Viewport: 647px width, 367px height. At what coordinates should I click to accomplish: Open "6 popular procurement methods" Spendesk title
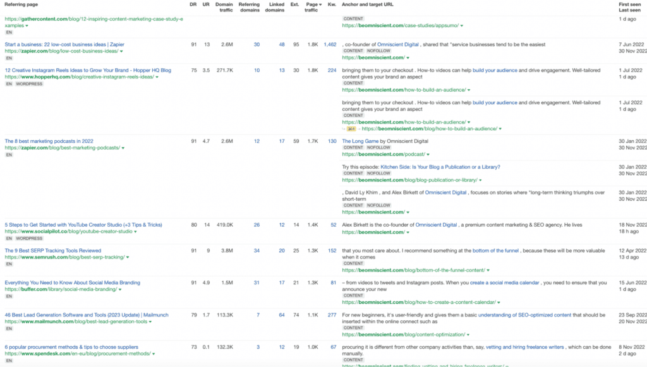coord(71,347)
